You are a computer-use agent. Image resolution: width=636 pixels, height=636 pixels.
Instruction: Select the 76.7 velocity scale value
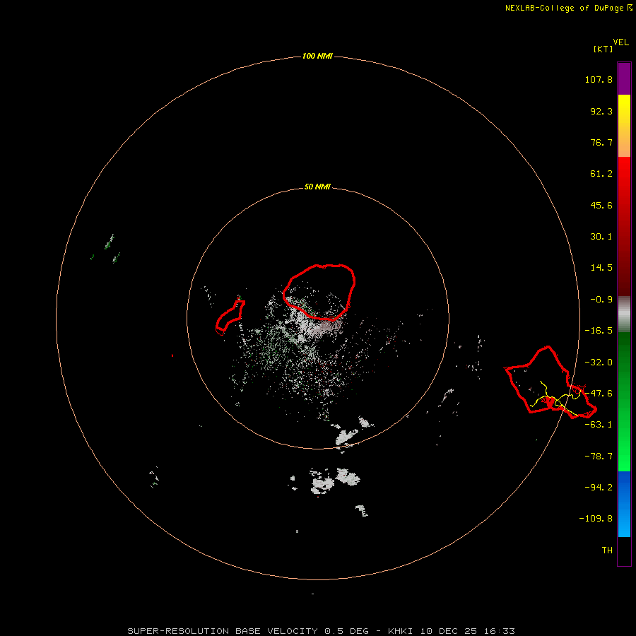point(601,142)
